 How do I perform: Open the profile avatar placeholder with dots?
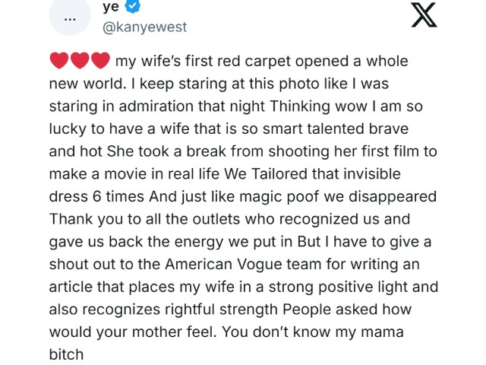point(70,17)
